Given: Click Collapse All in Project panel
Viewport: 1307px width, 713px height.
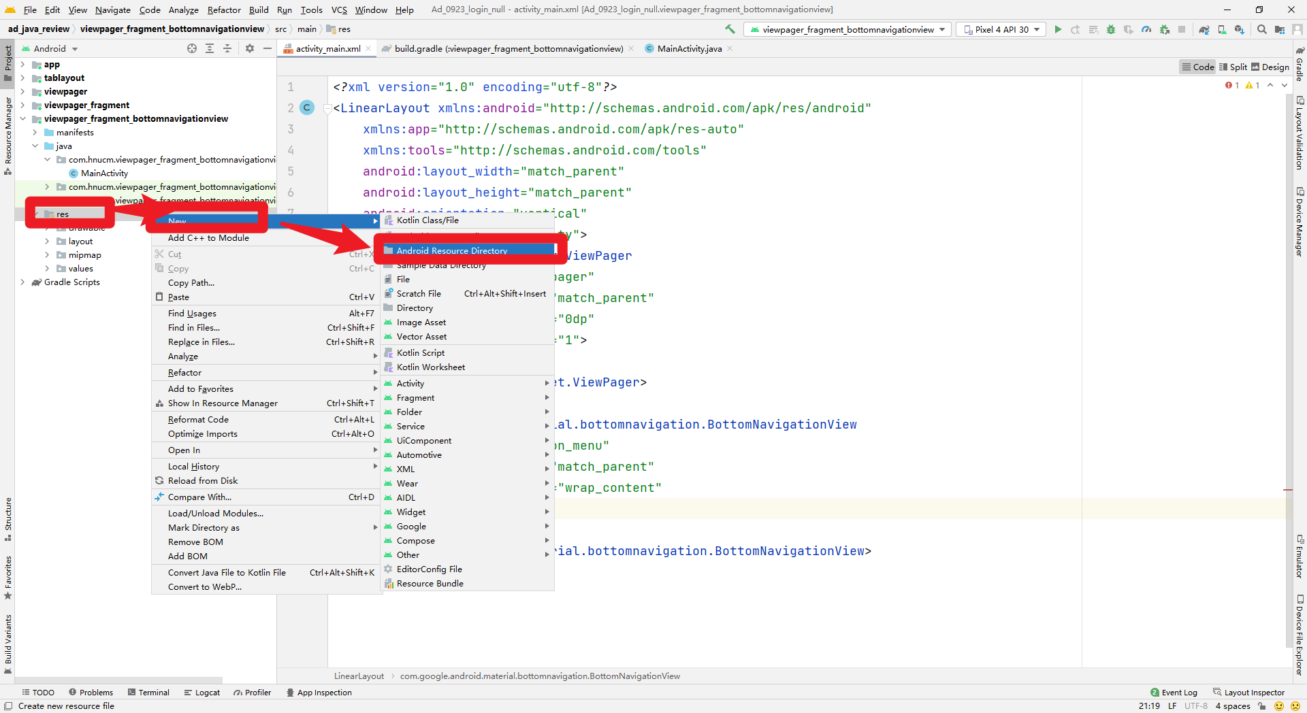Looking at the screenshot, I should (227, 48).
